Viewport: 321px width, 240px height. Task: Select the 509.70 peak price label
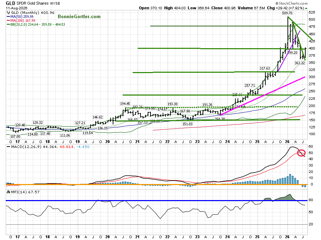287,13
